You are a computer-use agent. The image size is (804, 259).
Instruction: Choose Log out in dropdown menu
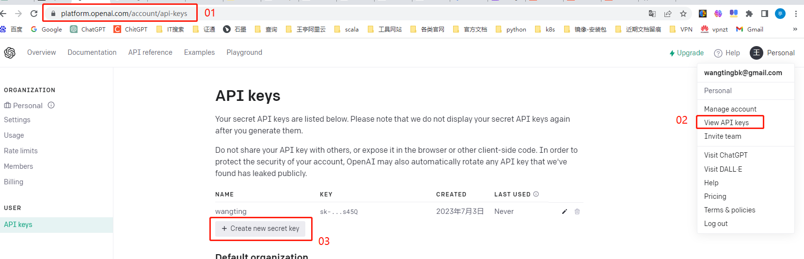(716, 224)
